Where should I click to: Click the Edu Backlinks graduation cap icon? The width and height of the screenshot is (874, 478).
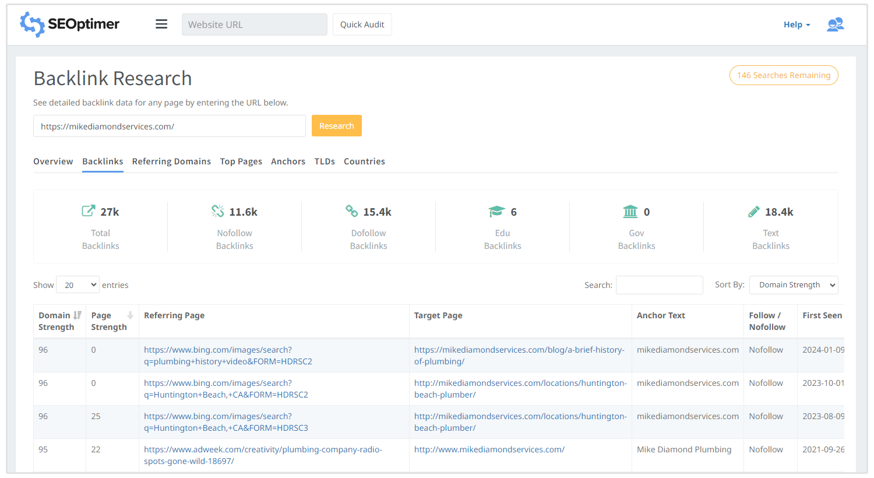point(496,211)
